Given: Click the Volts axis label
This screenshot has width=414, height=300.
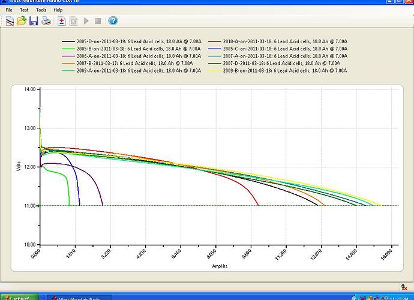Looking at the screenshot, I should click(19, 167).
